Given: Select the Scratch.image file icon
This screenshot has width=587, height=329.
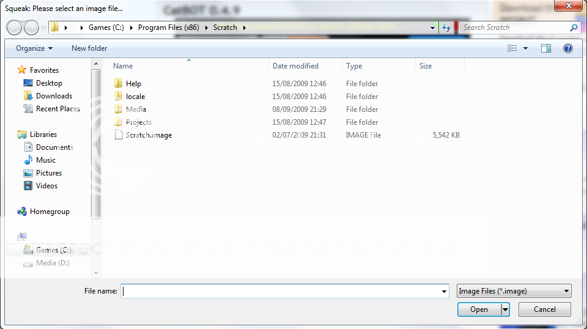Looking at the screenshot, I should [x=119, y=135].
